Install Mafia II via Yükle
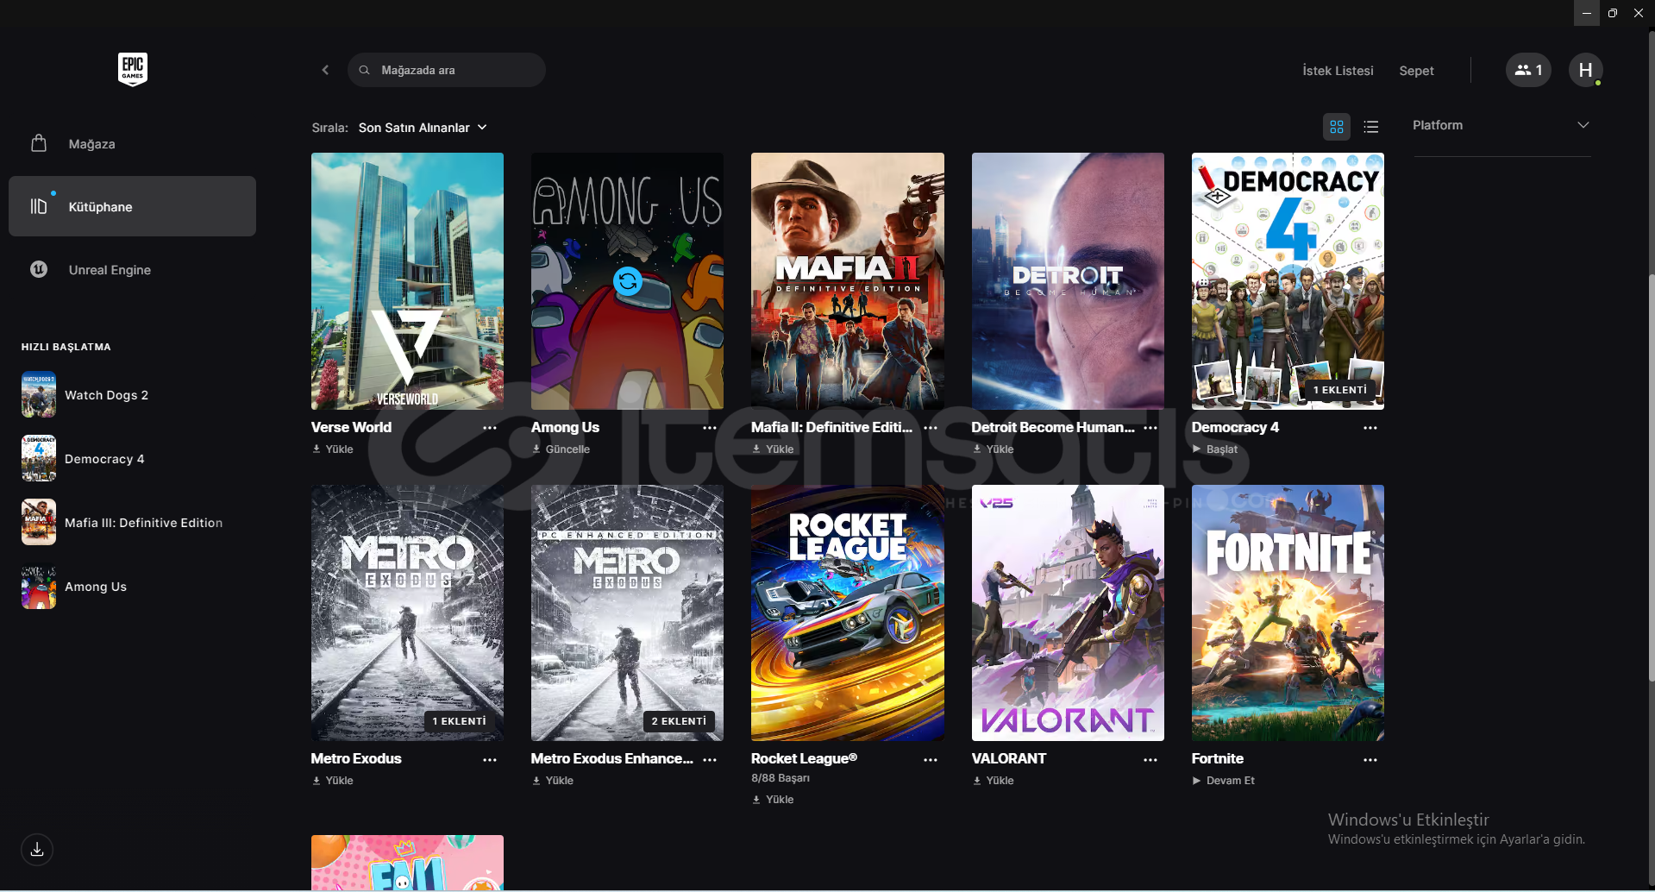Viewport: 1655px width, 892px height. click(773, 449)
